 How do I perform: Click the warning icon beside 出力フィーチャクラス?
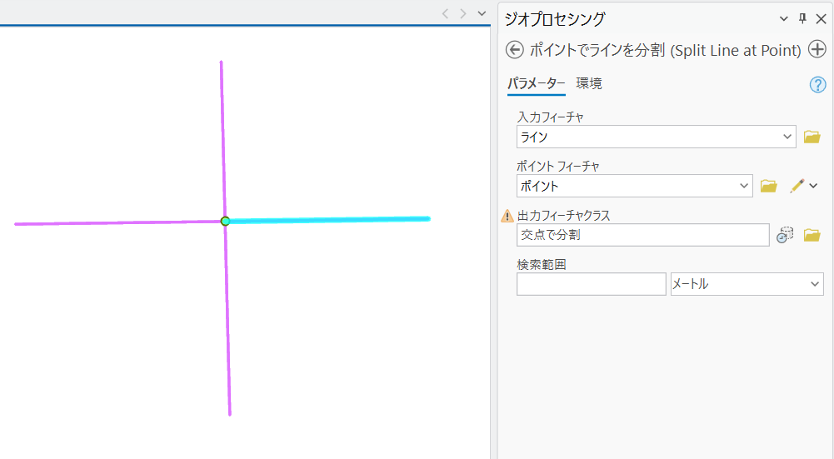click(x=507, y=216)
